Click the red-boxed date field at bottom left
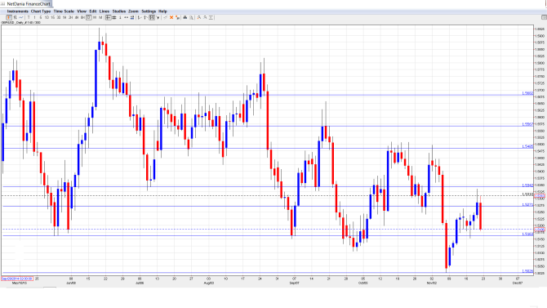Viewport: 547px width, 308px height. click(x=17, y=279)
